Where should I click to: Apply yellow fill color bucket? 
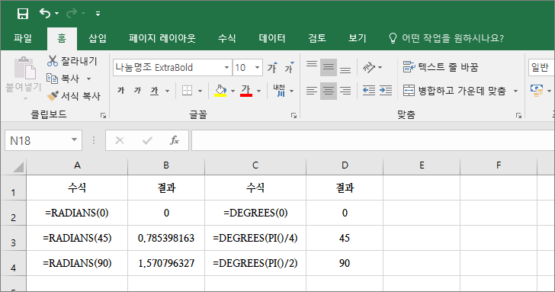(220, 91)
